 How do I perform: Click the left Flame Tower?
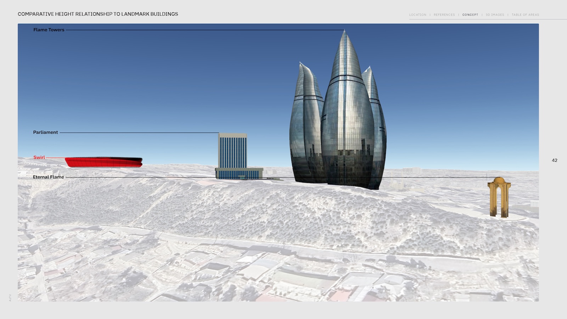tap(305, 124)
